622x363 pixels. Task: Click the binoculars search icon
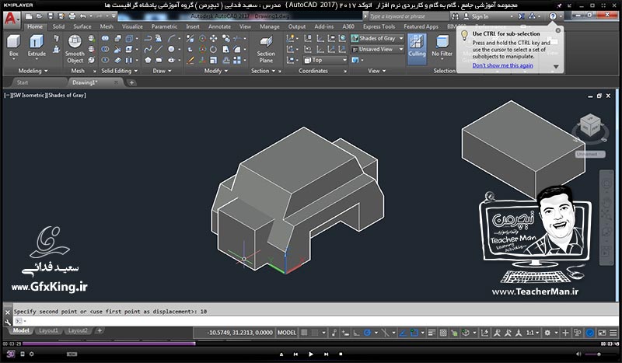(456, 16)
